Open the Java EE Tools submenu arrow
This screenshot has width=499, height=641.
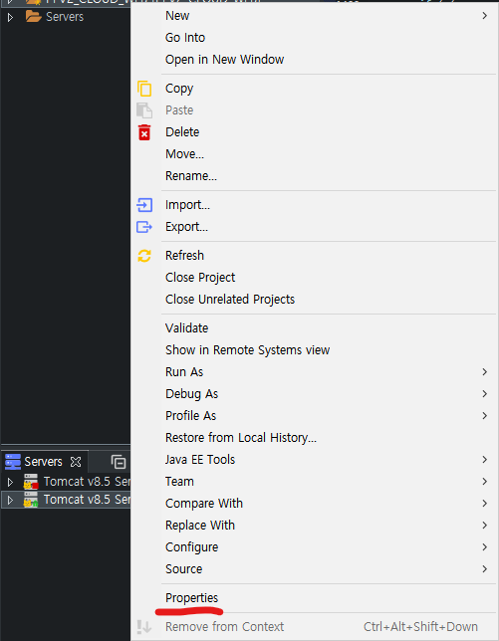[485, 460]
